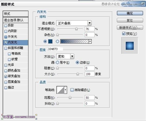Open the 混合模式 dropdown showing 正片叠底
Screen dimensions: 146x121
[x=74, y=23]
